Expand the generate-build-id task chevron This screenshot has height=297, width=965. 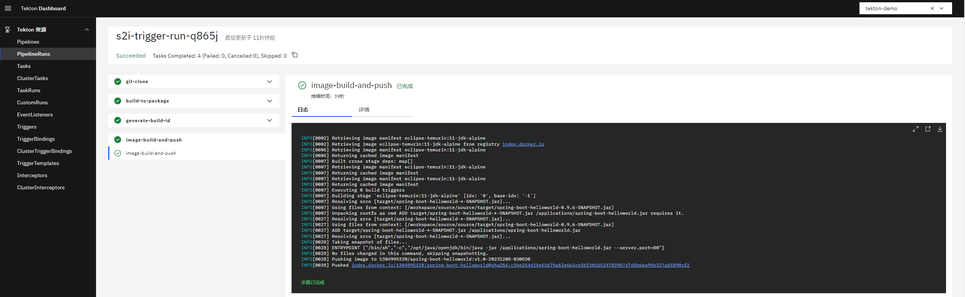270,120
